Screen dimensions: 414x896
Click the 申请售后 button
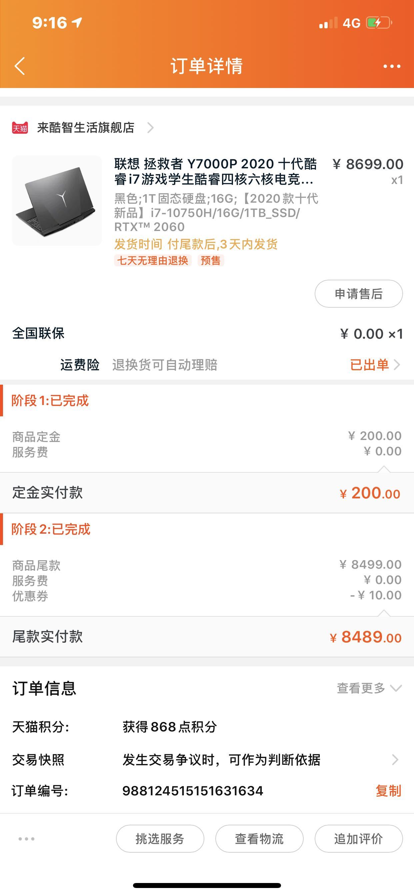click(x=359, y=294)
